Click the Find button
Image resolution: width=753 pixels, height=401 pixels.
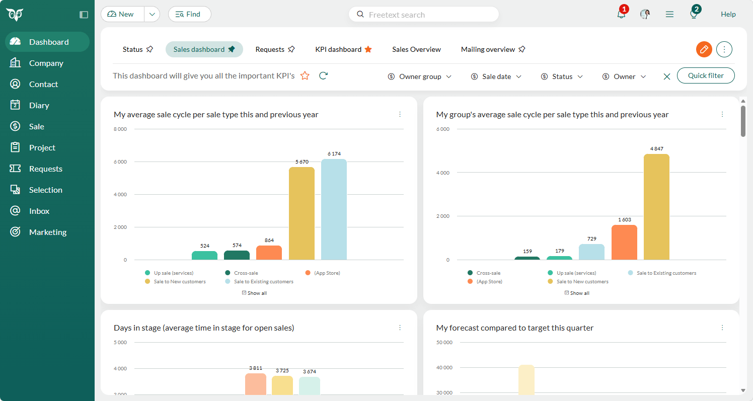point(189,14)
